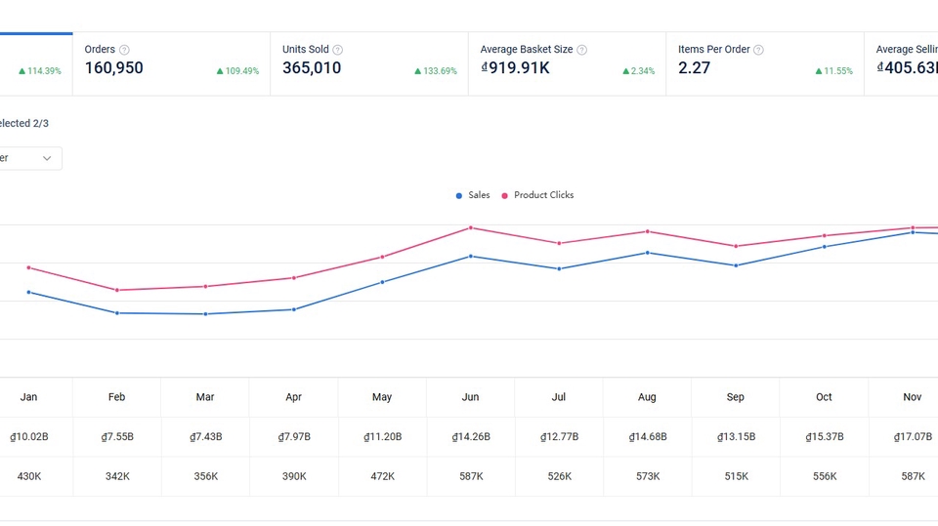The height and width of the screenshot is (526, 938).
Task: Select the Items Per Order metric card
Action: pos(764,63)
